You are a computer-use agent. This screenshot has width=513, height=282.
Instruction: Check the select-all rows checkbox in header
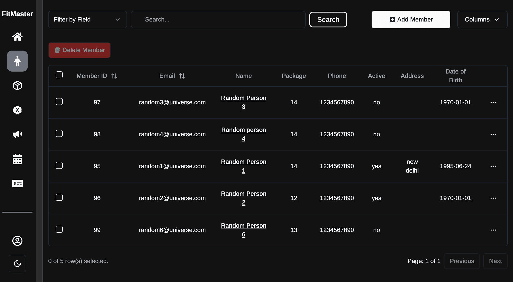pos(59,75)
